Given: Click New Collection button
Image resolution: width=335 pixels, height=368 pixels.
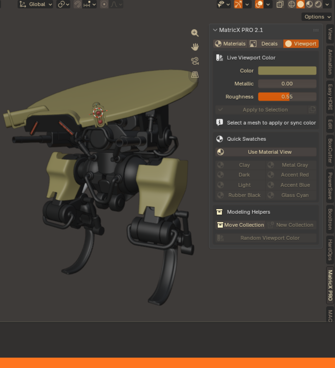Looking at the screenshot, I should click(291, 225).
